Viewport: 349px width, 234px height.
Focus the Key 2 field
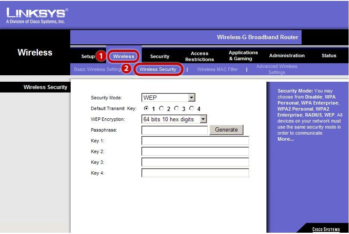pos(195,151)
